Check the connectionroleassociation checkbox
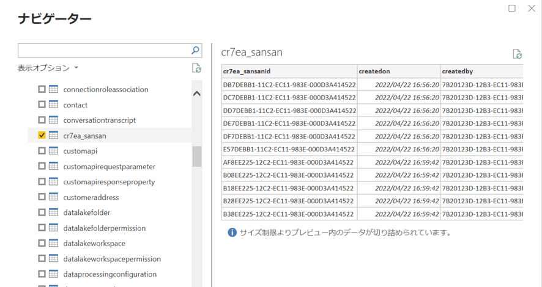 tap(42, 89)
